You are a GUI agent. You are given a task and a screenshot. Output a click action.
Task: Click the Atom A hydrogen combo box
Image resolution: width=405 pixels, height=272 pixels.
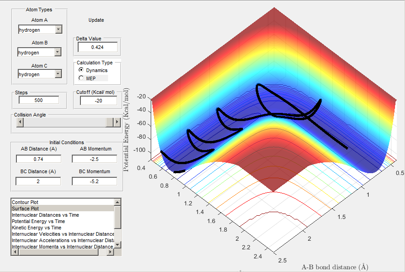(x=40, y=29)
